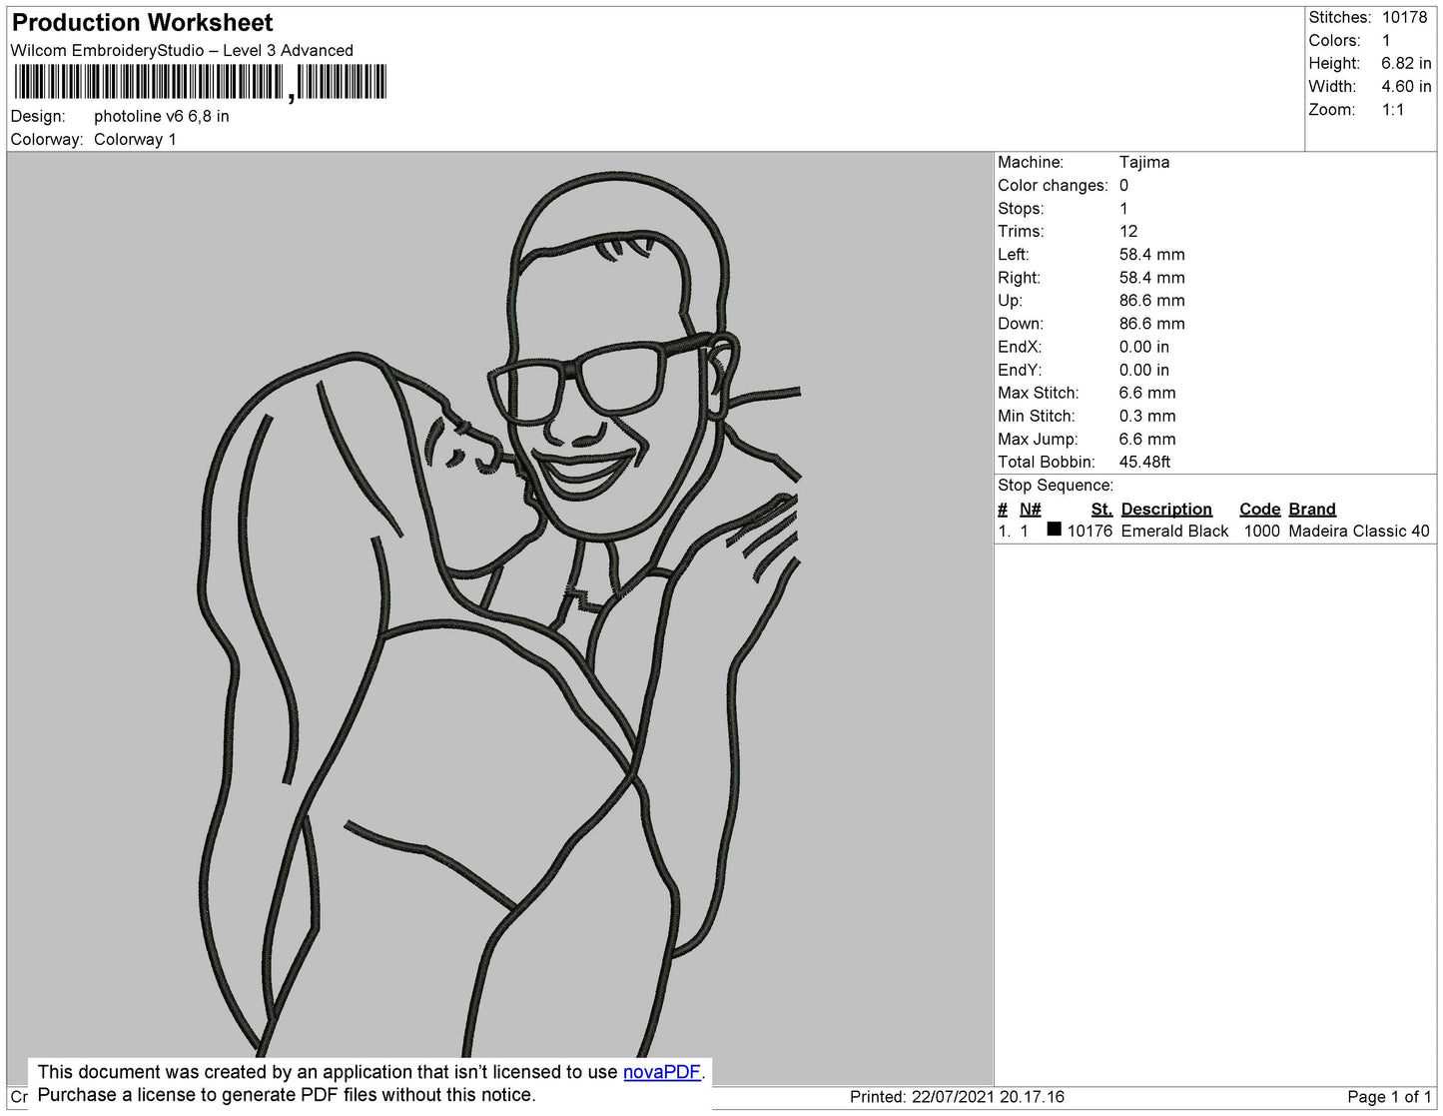This screenshot has width=1443, height=1116.
Task: Click the 'Printed: 22/07/2021 20.17.16' footer text
Action: 957,1097
